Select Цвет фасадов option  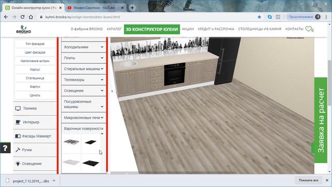point(35,52)
